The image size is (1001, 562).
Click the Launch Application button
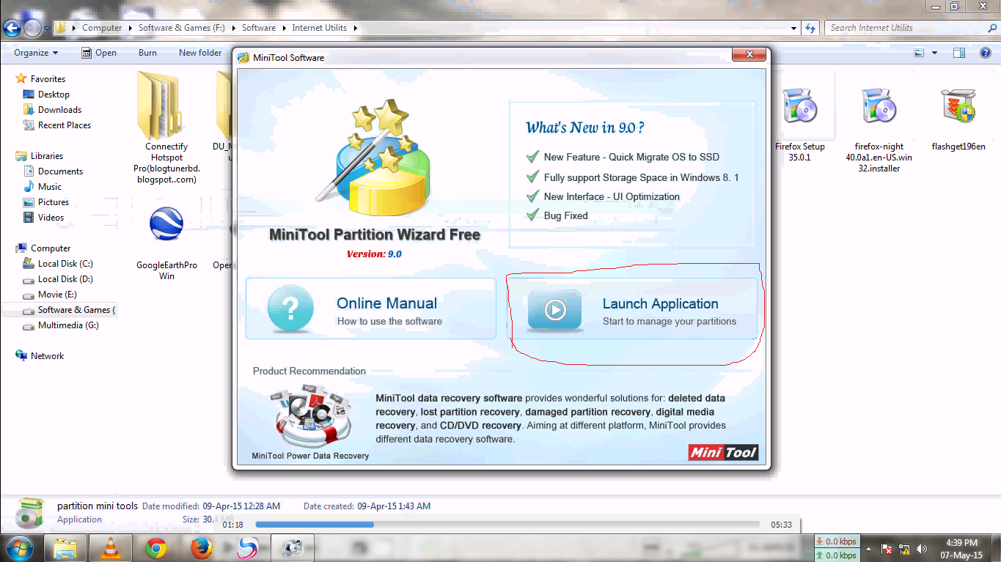coord(633,308)
